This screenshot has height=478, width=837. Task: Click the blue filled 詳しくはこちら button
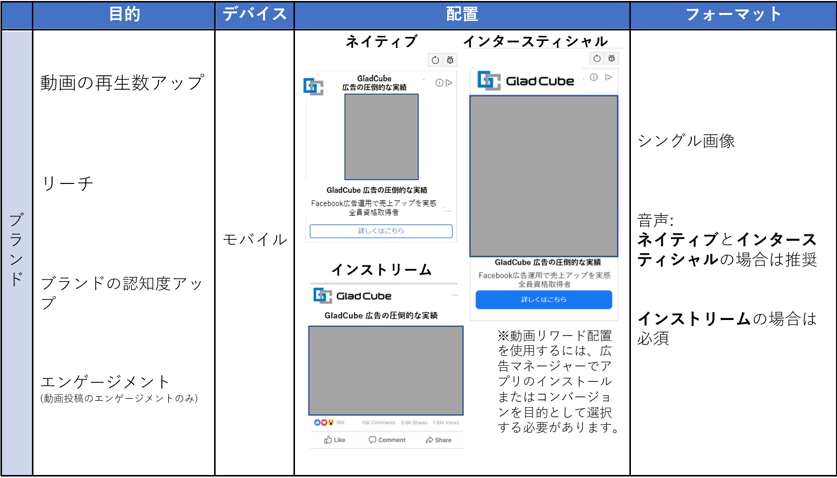[544, 300]
